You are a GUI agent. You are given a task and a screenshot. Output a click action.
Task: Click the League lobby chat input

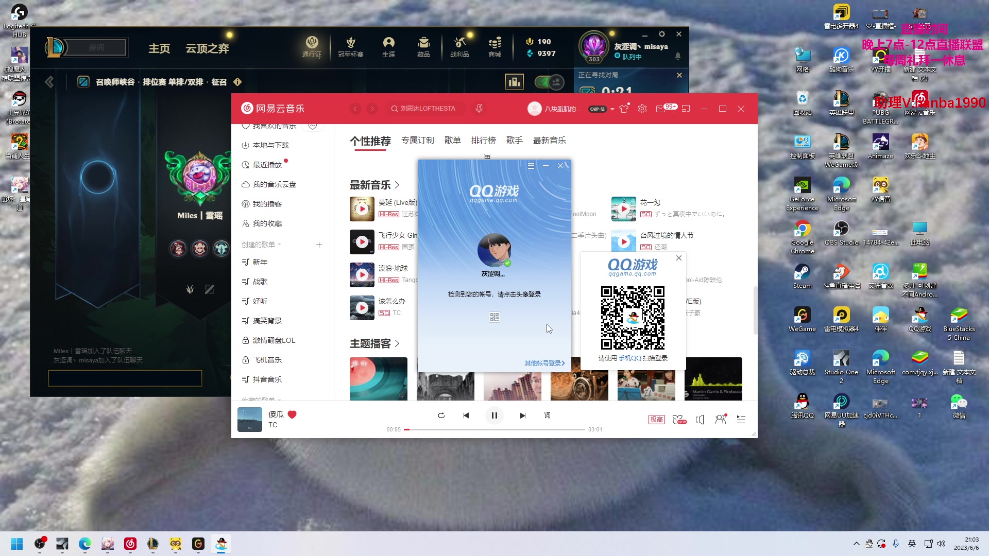coord(125,378)
